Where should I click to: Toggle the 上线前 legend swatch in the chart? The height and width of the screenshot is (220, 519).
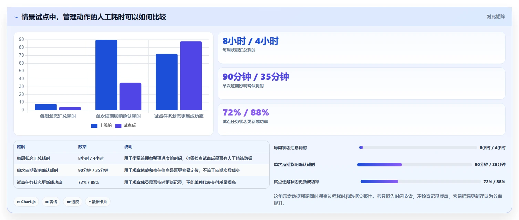[x=94, y=126]
